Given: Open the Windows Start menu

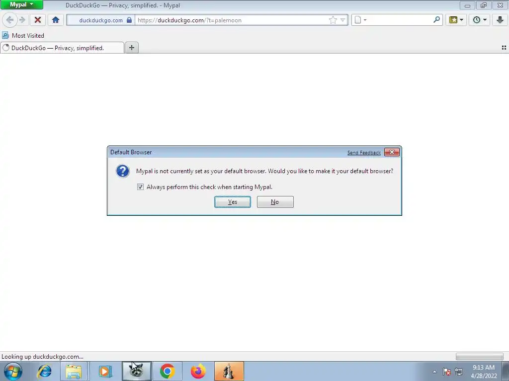Looking at the screenshot, I should coord(13,371).
